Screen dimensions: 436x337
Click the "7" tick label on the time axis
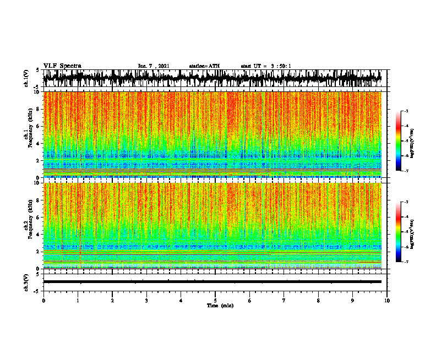pyautogui.click(x=284, y=301)
